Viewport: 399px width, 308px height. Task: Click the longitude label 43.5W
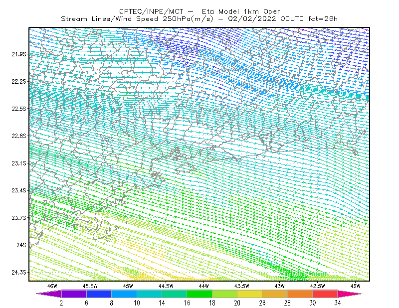[242, 286]
